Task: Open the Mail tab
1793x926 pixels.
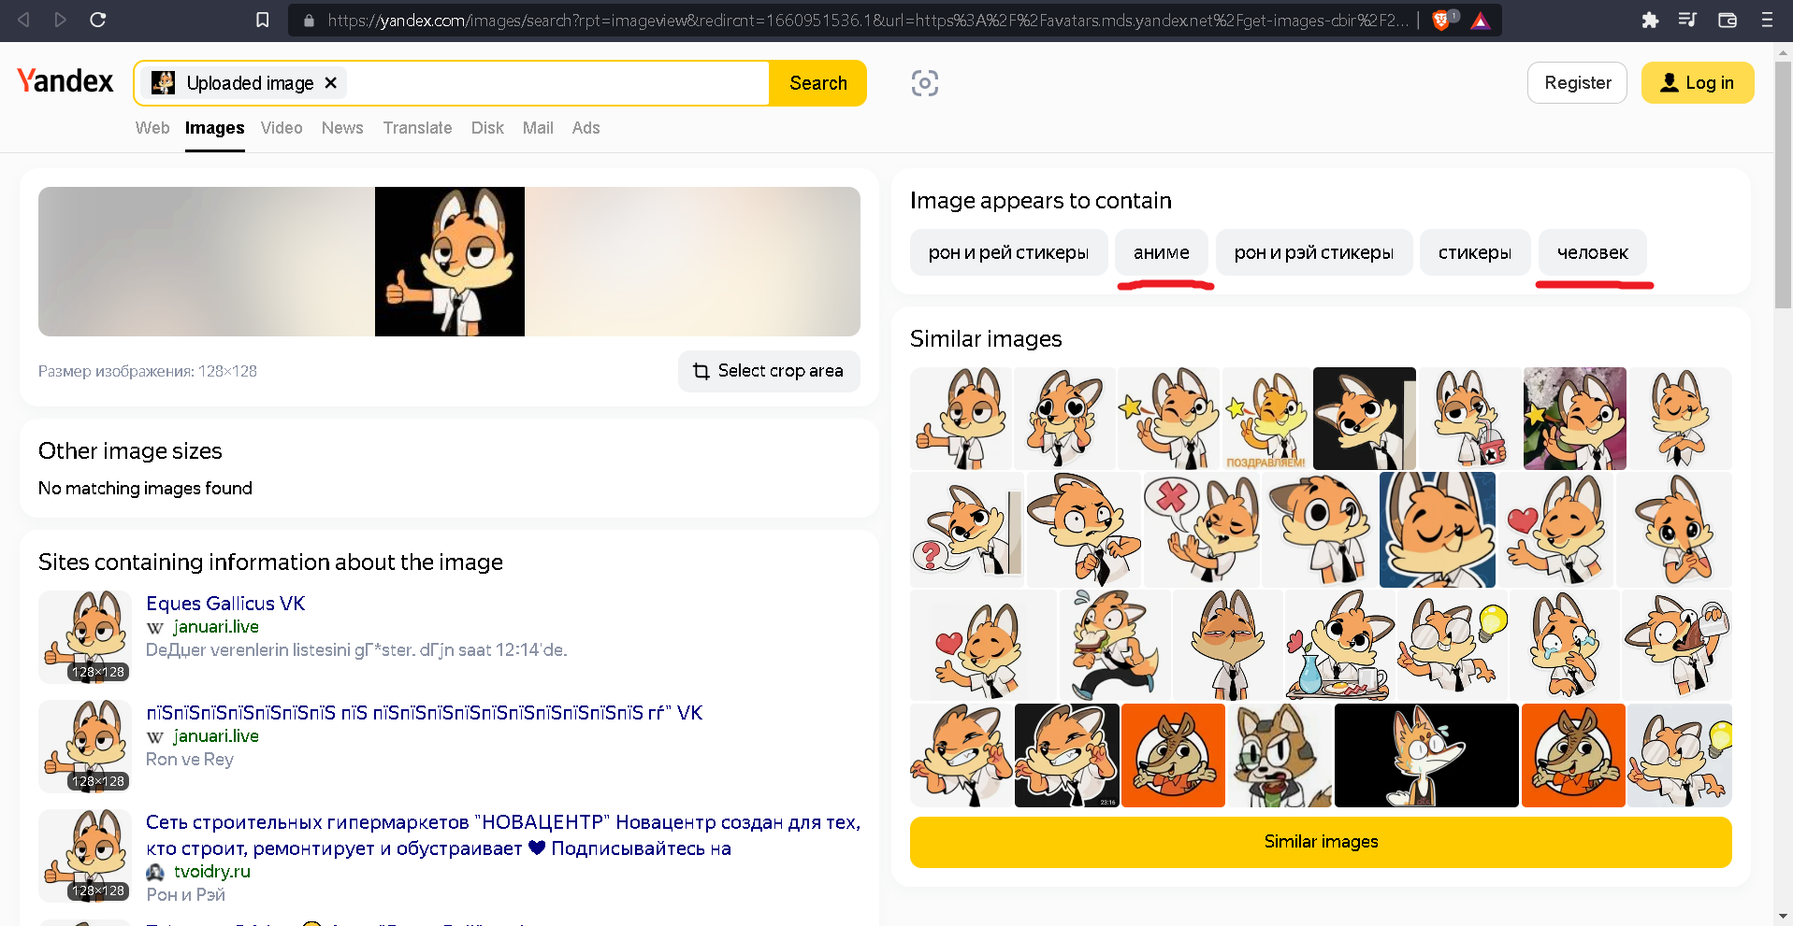Action: coord(538,128)
